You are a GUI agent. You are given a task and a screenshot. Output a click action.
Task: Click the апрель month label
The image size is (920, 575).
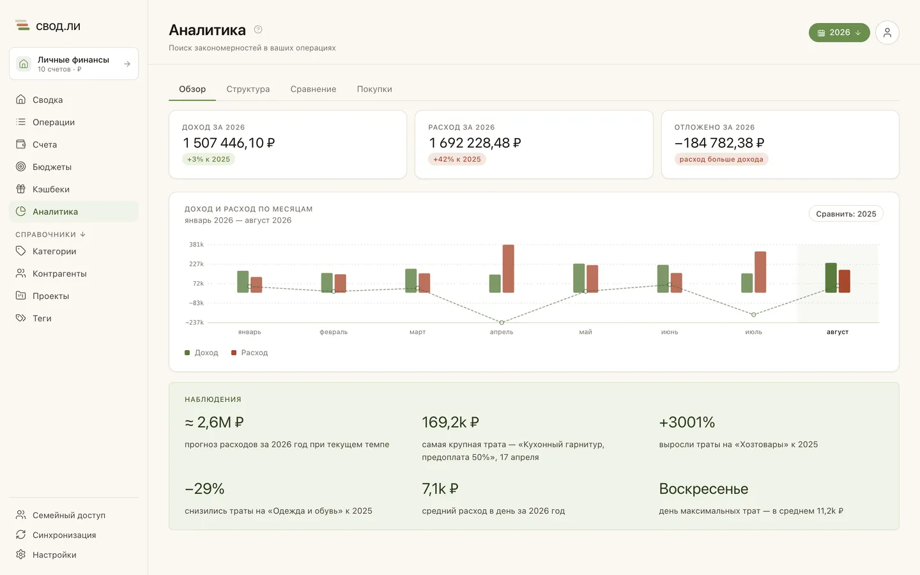click(x=502, y=332)
